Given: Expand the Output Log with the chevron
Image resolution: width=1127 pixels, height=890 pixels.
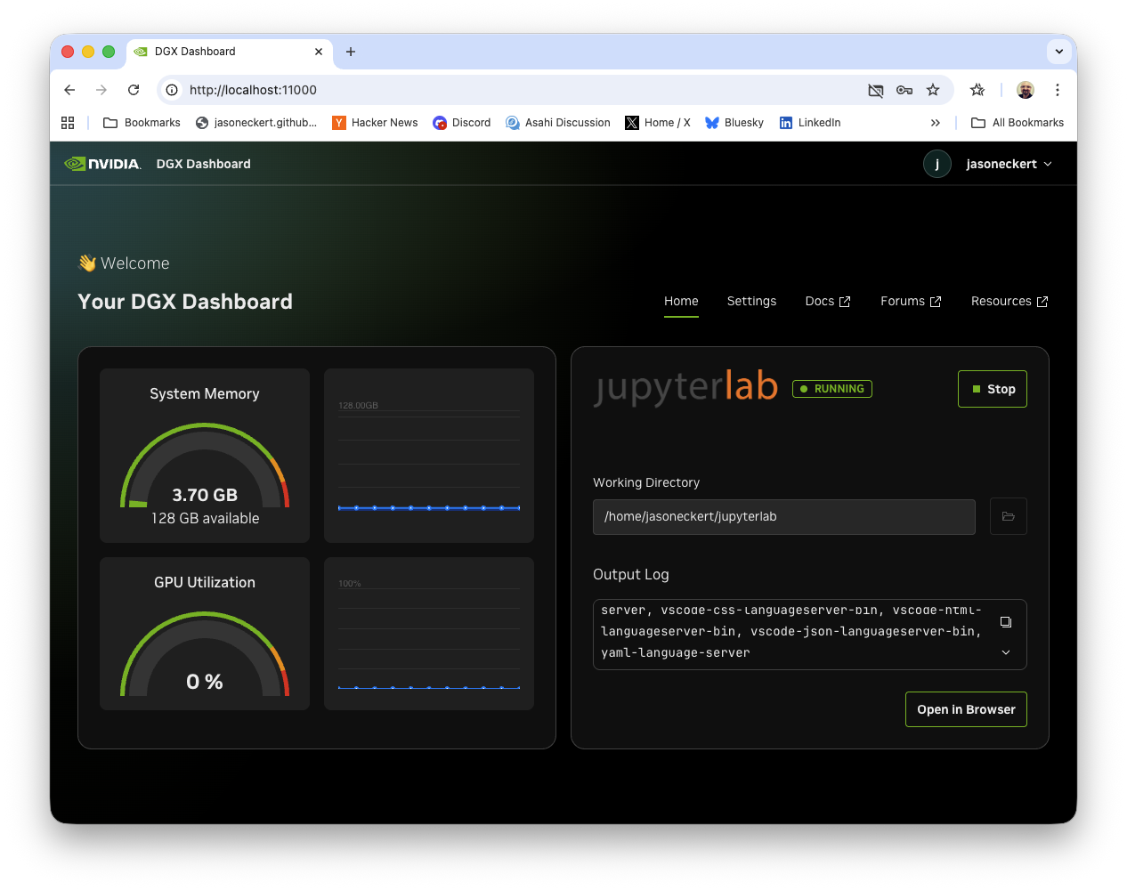Looking at the screenshot, I should [x=1005, y=652].
